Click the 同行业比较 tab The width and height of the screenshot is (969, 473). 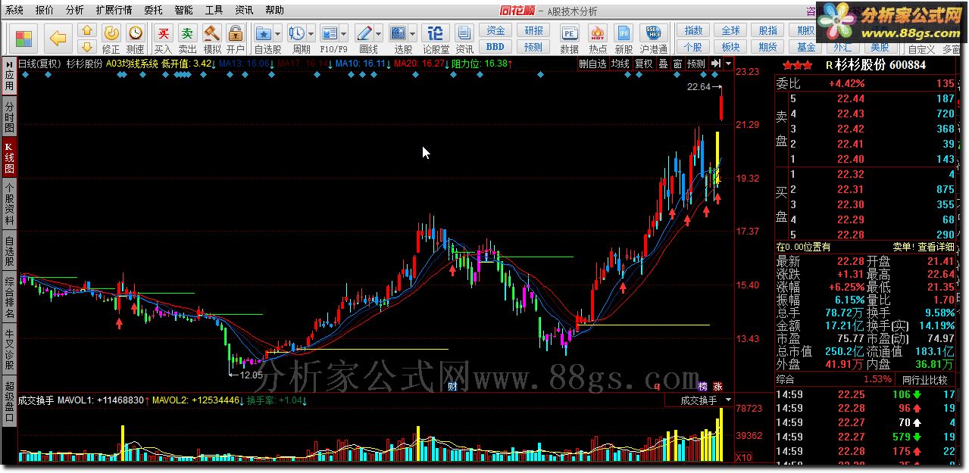pyautogui.click(x=924, y=379)
